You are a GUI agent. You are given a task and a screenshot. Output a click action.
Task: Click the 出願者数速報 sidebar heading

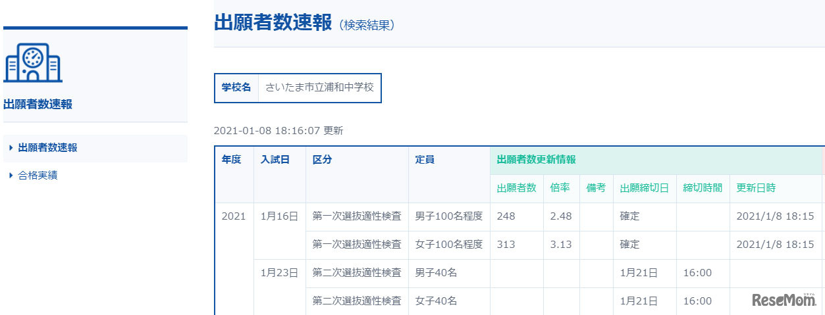tap(38, 104)
